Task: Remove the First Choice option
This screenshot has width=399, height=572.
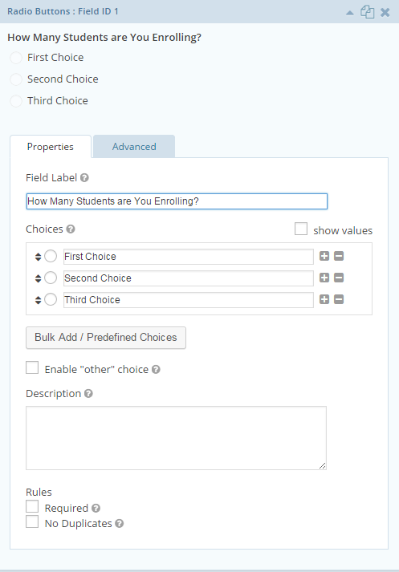Action: (x=339, y=256)
